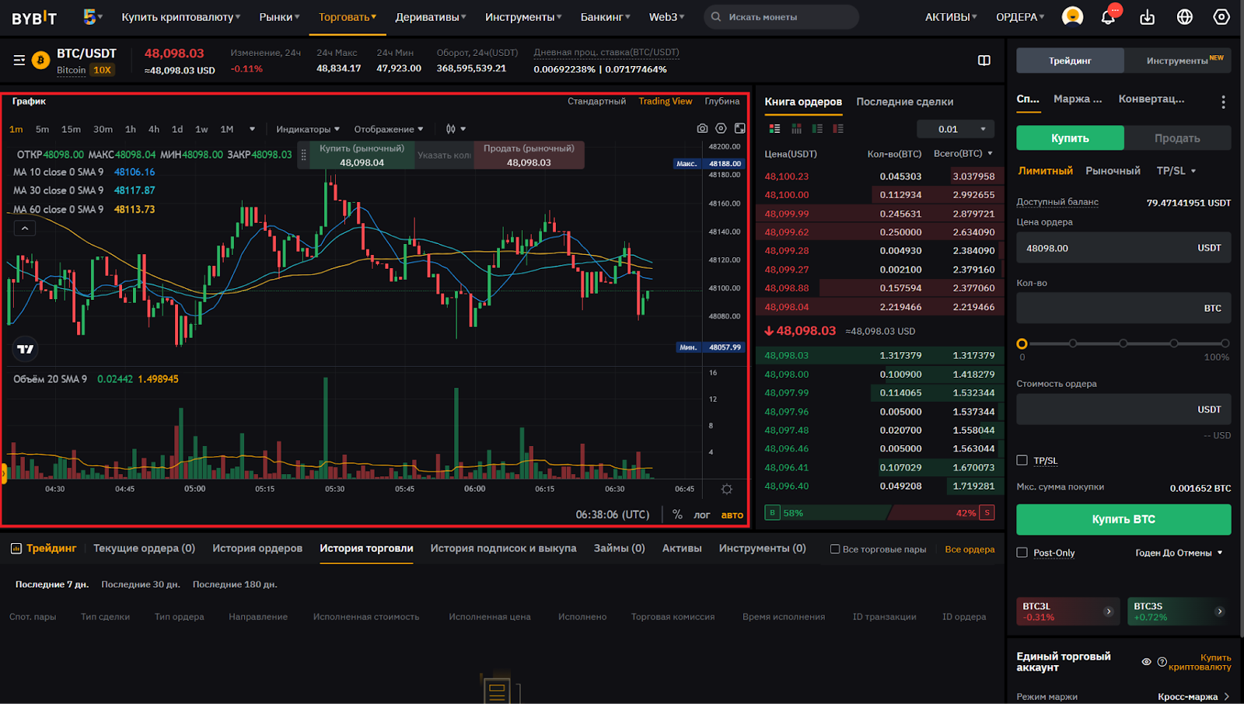Collapse the MA indicator legend
The width and height of the screenshot is (1244, 704).
coord(25,228)
